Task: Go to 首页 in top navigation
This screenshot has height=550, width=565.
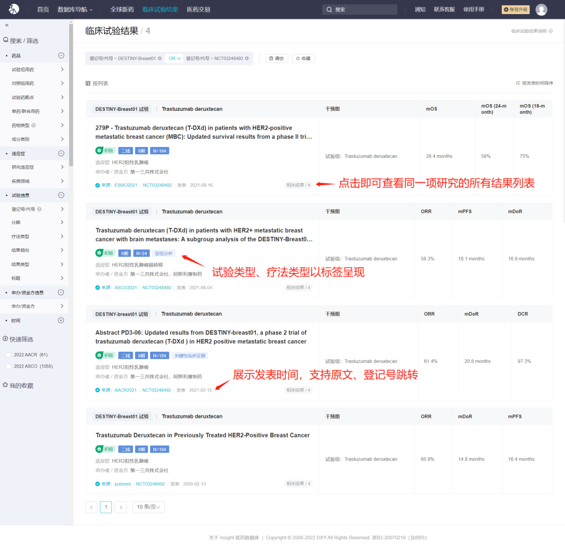Action: click(43, 9)
